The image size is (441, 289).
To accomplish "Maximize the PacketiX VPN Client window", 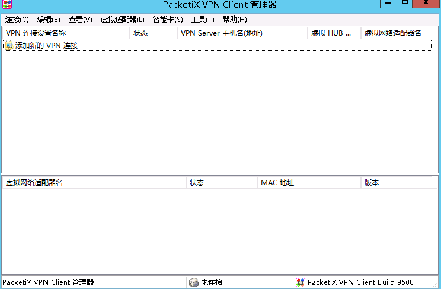I will click(405, 4).
